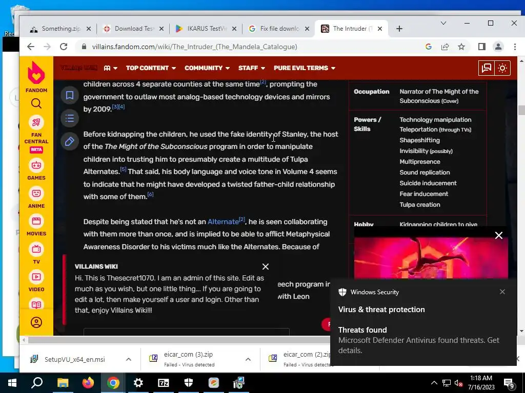
Task: Expand the PURE EVIL TERMS menu
Action: [305, 68]
